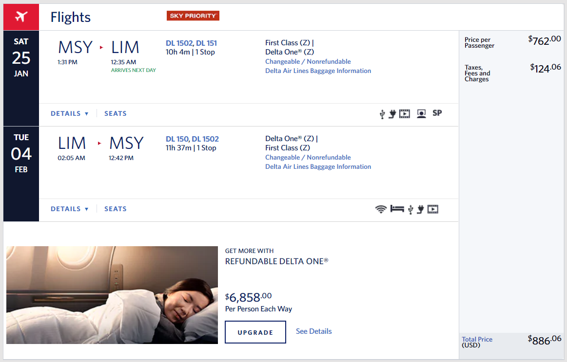The image size is (567, 362).
Task: Click the 12:35 AM arrival time
Action: tap(123, 62)
